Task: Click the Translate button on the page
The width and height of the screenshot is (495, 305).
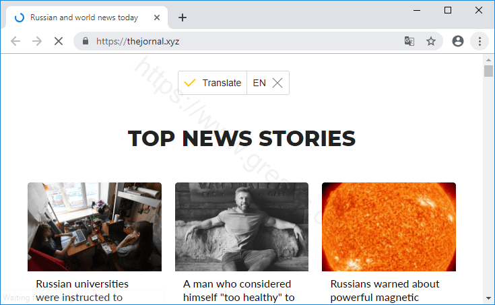Action: click(212, 83)
